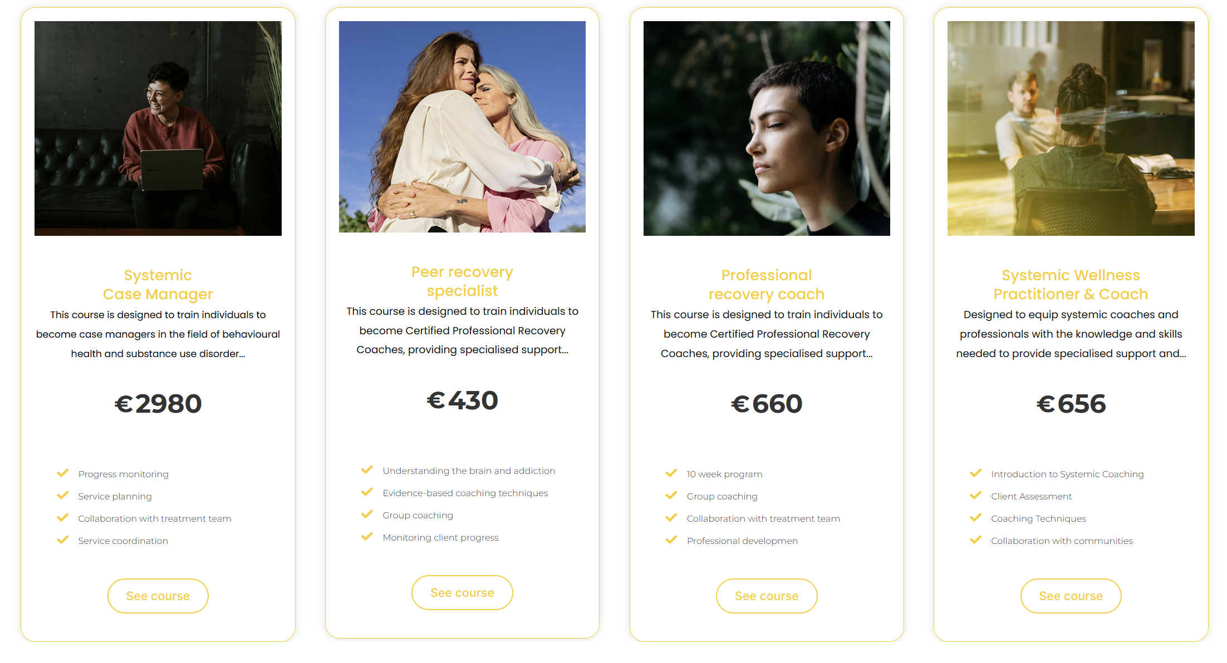Click checkmark next to Monitoring client progress
This screenshot has height=663, width=1227.
tap(367, 537)
